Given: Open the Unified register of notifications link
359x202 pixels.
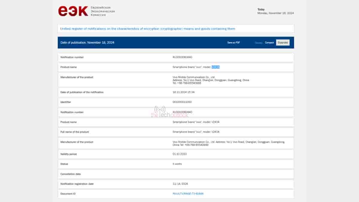Looking at the screenshot, I should point(147,29).
